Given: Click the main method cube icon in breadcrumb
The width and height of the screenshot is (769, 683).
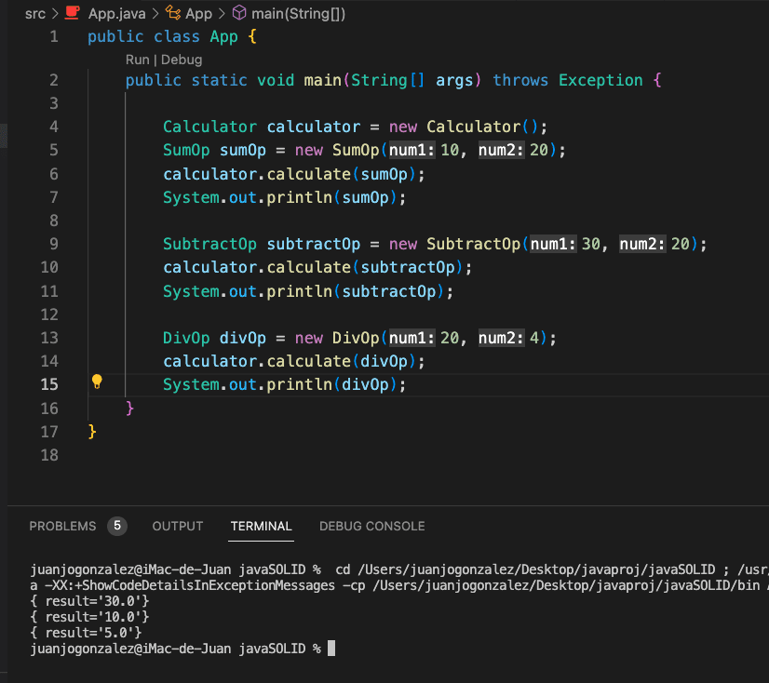Looking at the screenshot, I should (239, 13).
